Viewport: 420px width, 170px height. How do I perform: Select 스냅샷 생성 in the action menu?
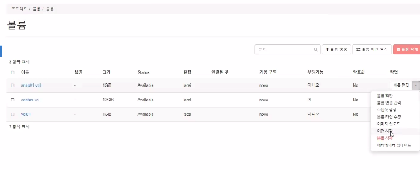[x=386, y=110]
